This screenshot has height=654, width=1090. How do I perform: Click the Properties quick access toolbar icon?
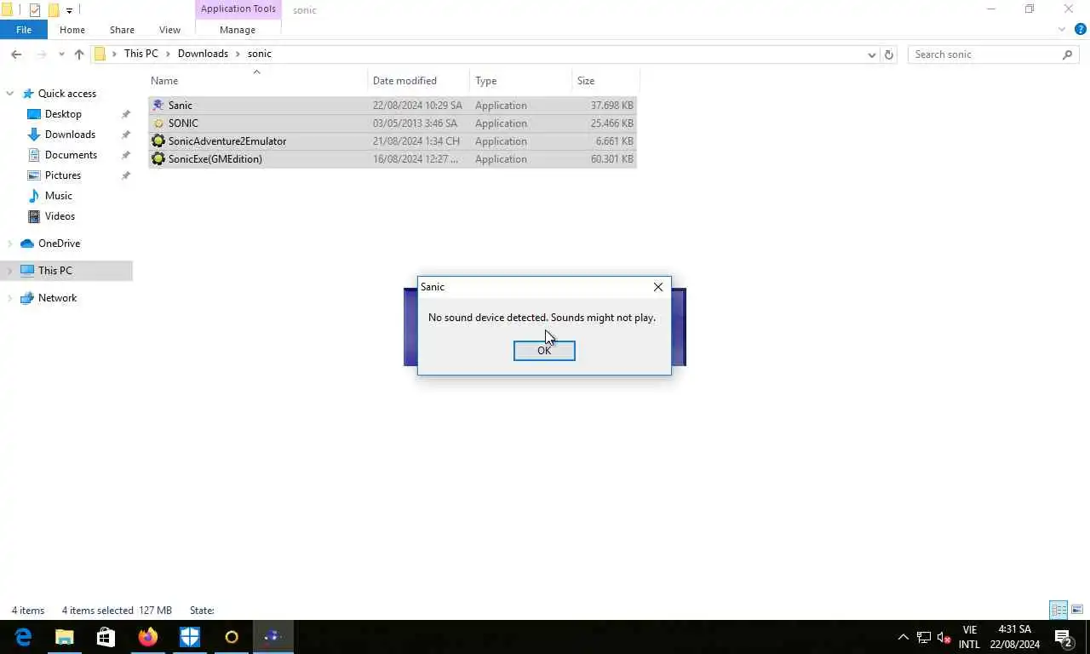pyautogui.click(x=35, y=10)
